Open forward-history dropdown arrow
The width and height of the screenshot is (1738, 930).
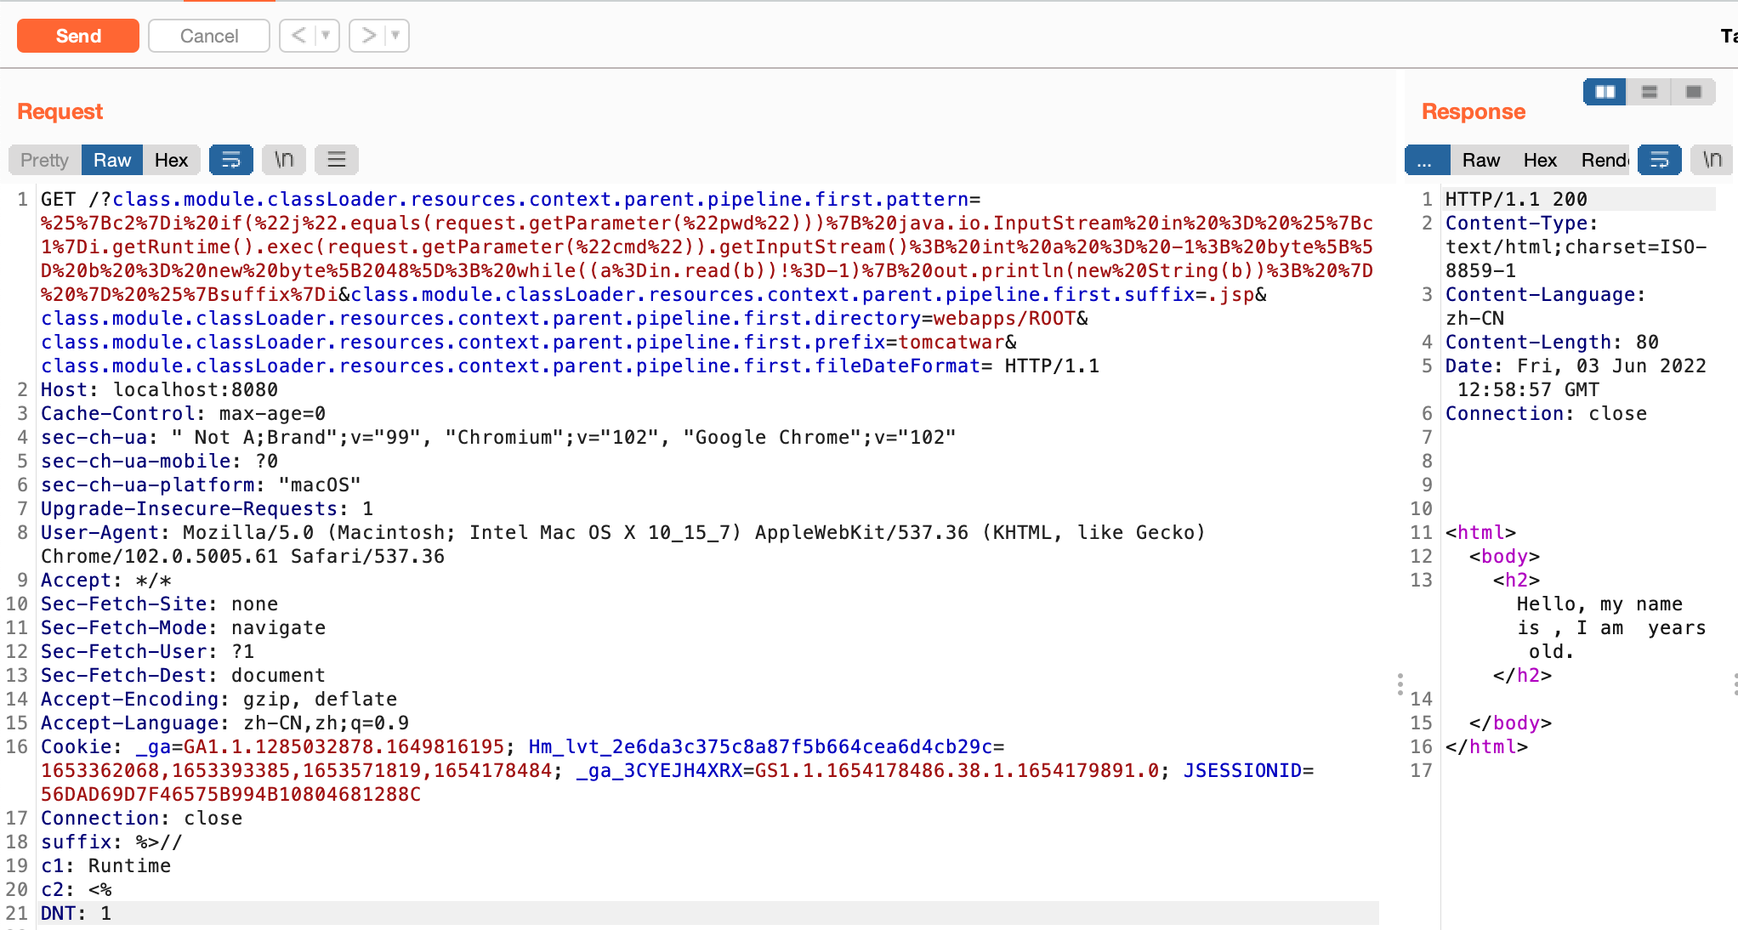coord(396,36)
